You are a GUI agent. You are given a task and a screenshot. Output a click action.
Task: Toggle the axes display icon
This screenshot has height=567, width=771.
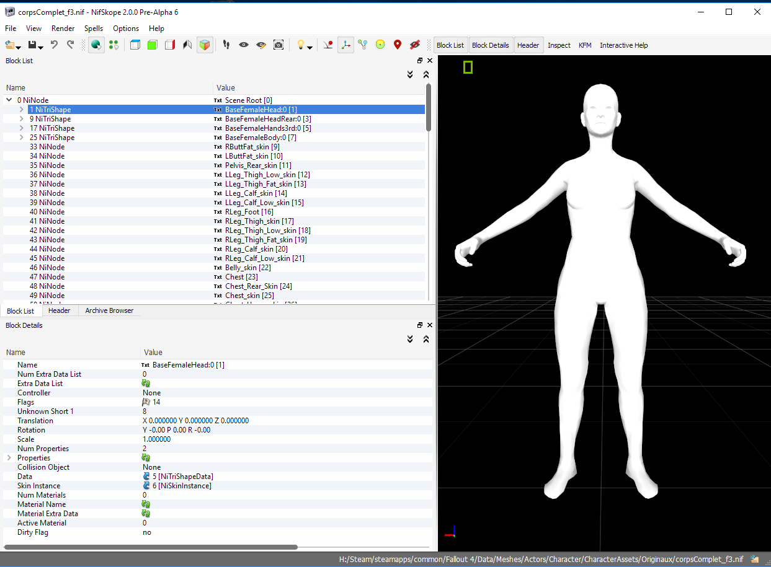click(345, 45)
